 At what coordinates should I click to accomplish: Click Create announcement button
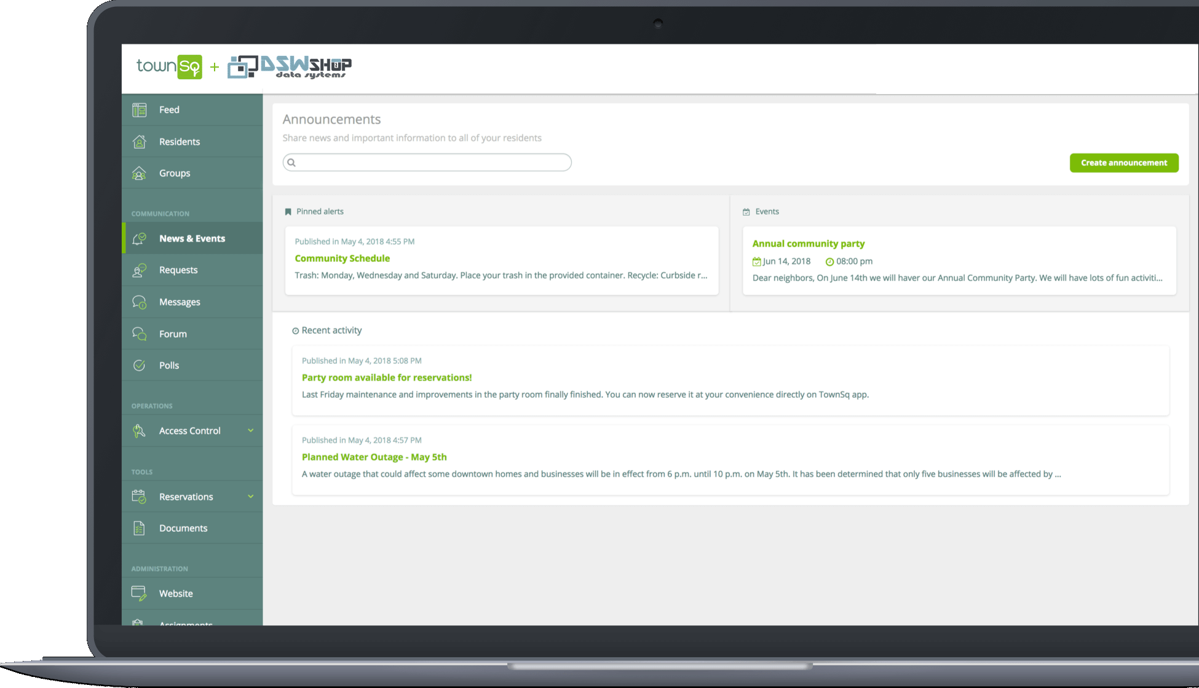(x=1124, y=162)
